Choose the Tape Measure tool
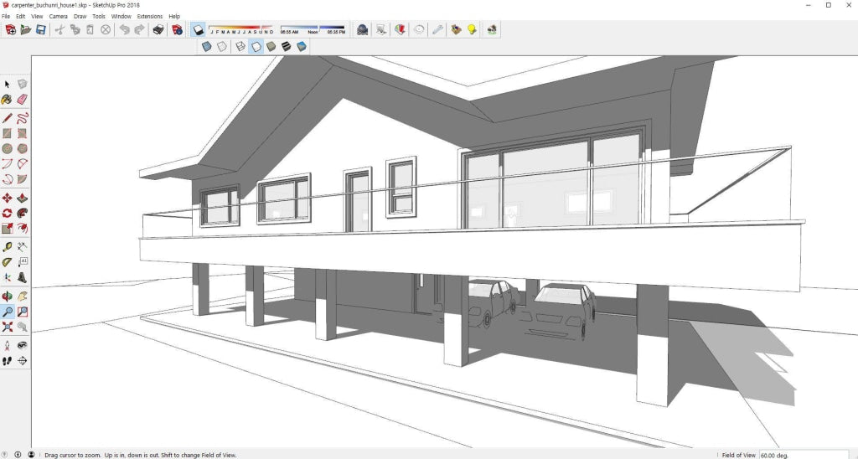This screenshot has height=459, width=858. (7, 247)
